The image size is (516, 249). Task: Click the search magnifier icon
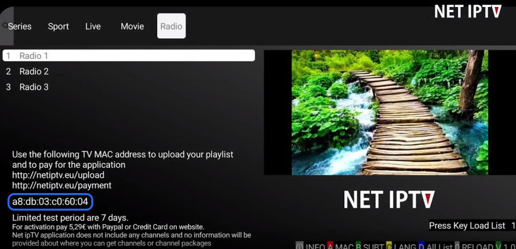tap(5, 25)
